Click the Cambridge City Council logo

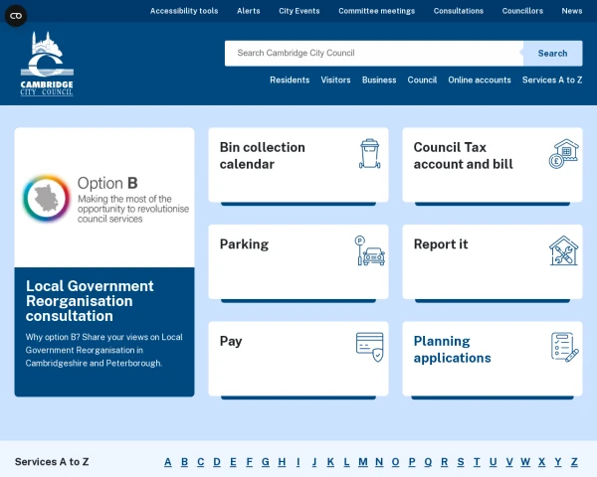point(47,66)
